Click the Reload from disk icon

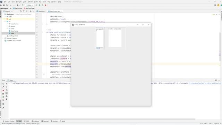[7, 5]
